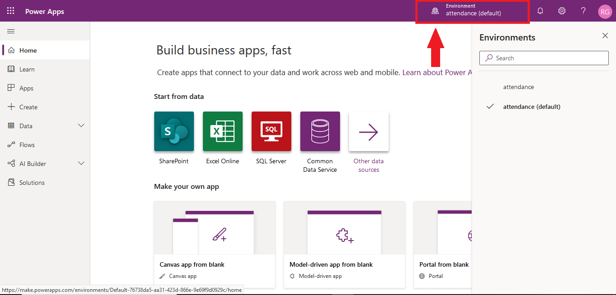Open the settings gear icon
616x295 pixels.
[562, 11]
